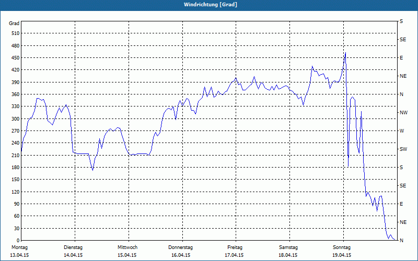Viewport: 418px width, 261px height.
Task: Click the date '18.04.15'
Action: tap(288, 255)
